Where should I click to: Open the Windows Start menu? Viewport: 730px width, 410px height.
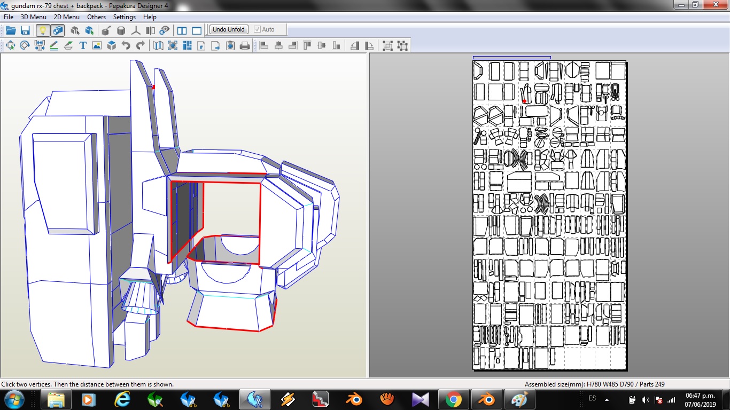14,399
